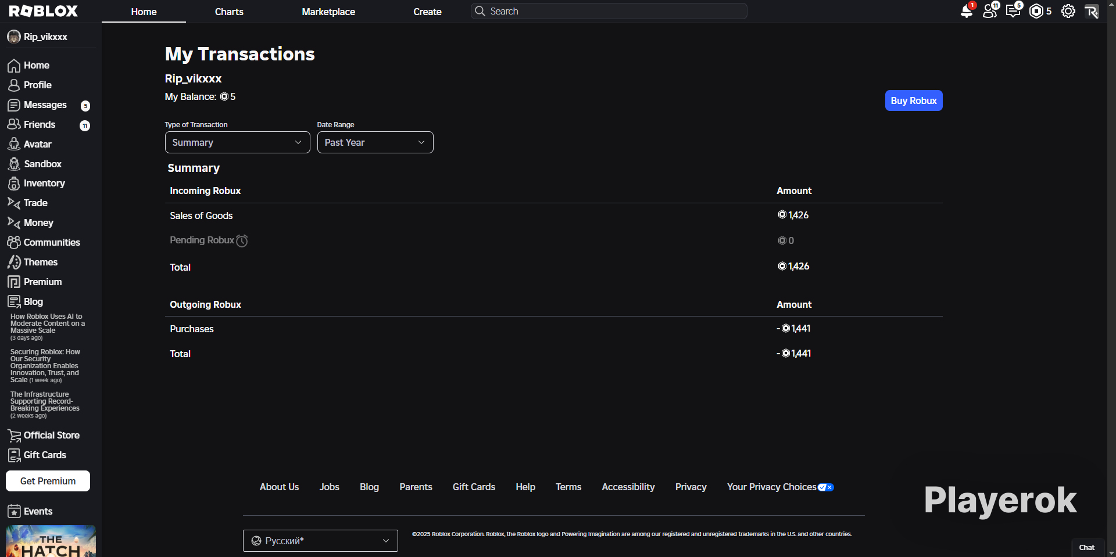Switch to the Home tab in top navigation
Viewport: 1116px width, 557px height.
(144, 12)
